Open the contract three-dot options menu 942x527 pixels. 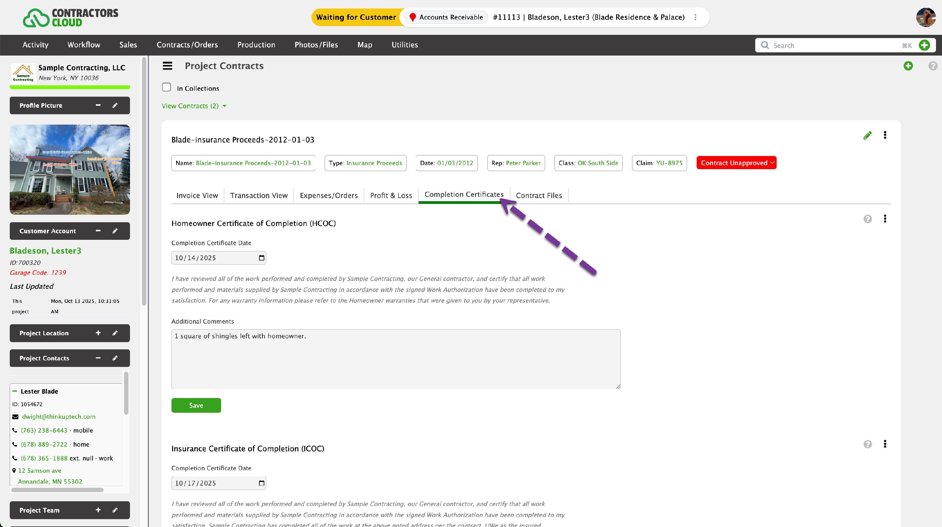pyautogui.click(x=885, y=135)
